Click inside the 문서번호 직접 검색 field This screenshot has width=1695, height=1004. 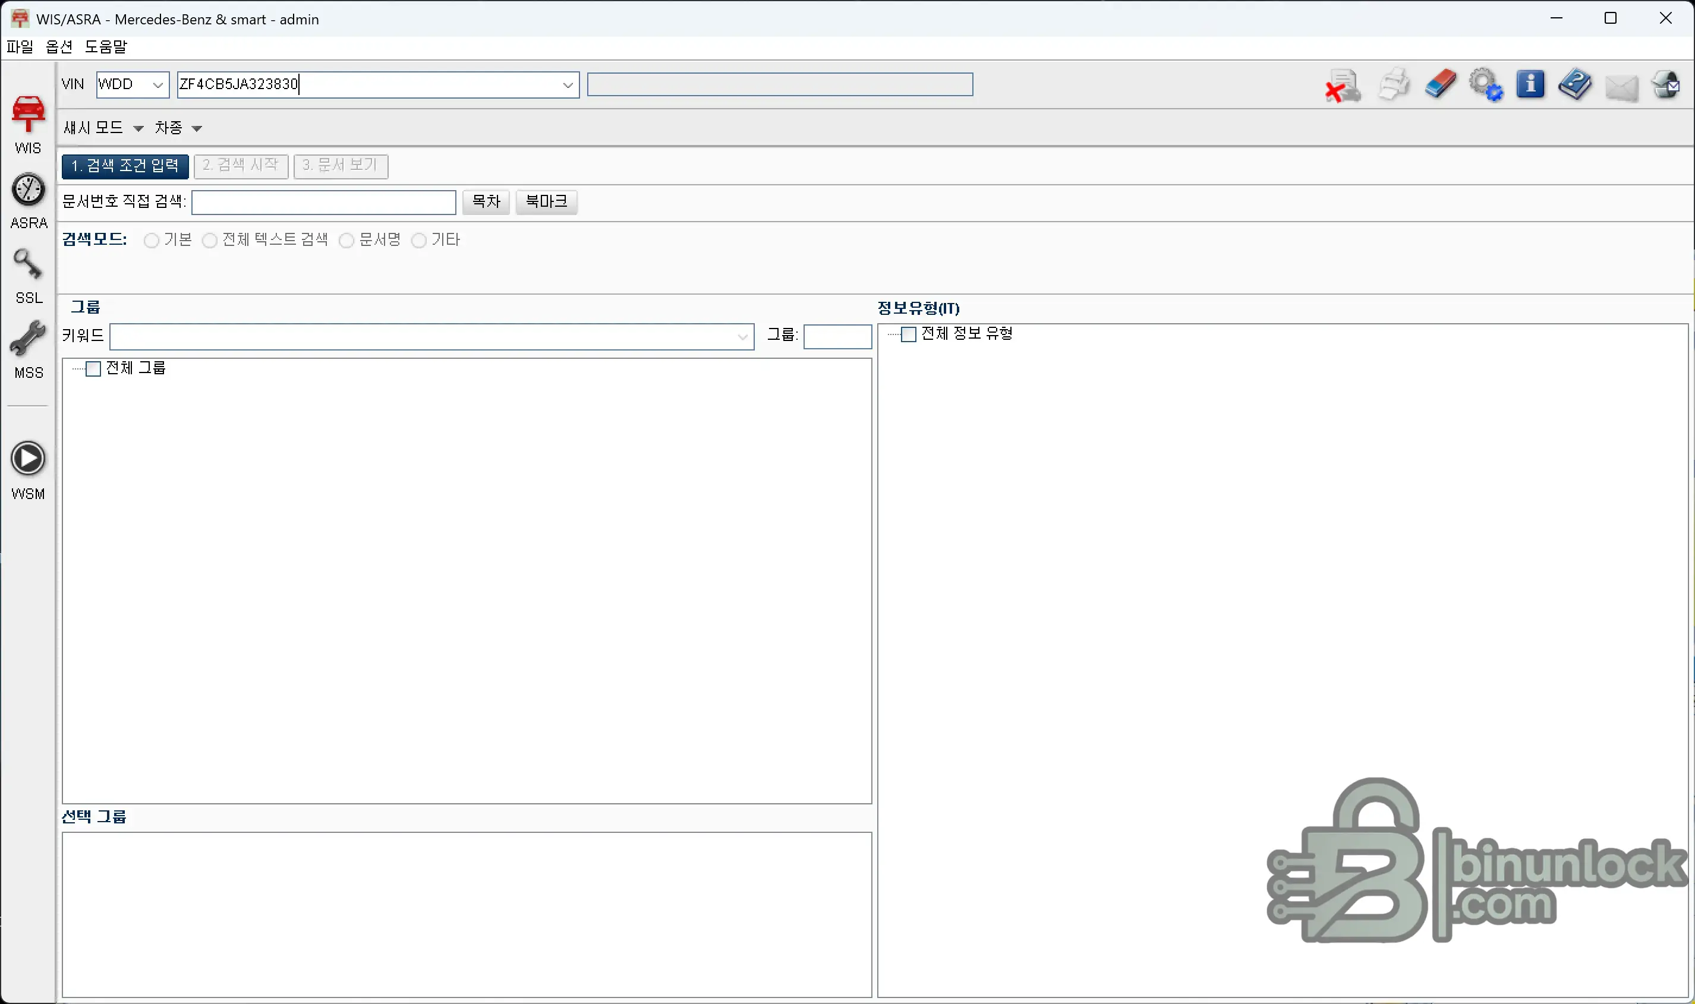pyautogui.click(x=323, y=201)
